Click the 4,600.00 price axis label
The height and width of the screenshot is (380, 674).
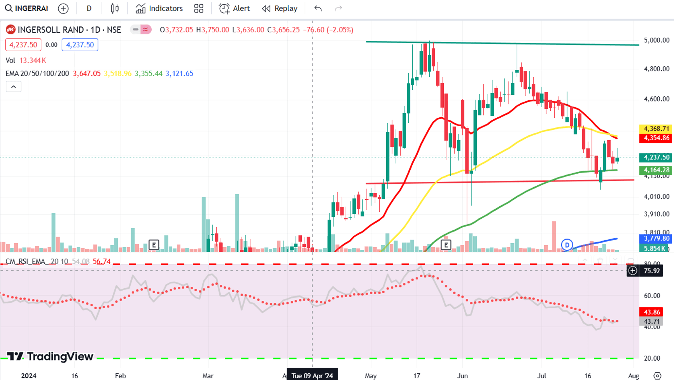656,99
